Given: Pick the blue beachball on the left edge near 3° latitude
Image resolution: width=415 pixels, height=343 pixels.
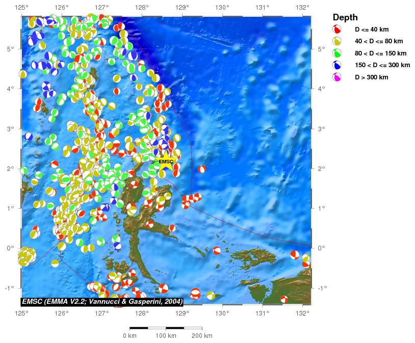Looking at the screenshot, I should coord(28,137).
